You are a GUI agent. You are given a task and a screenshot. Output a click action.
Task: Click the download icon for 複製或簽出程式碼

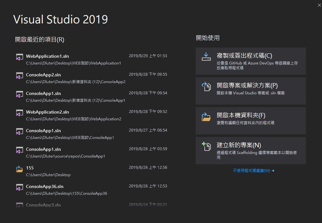206,57
